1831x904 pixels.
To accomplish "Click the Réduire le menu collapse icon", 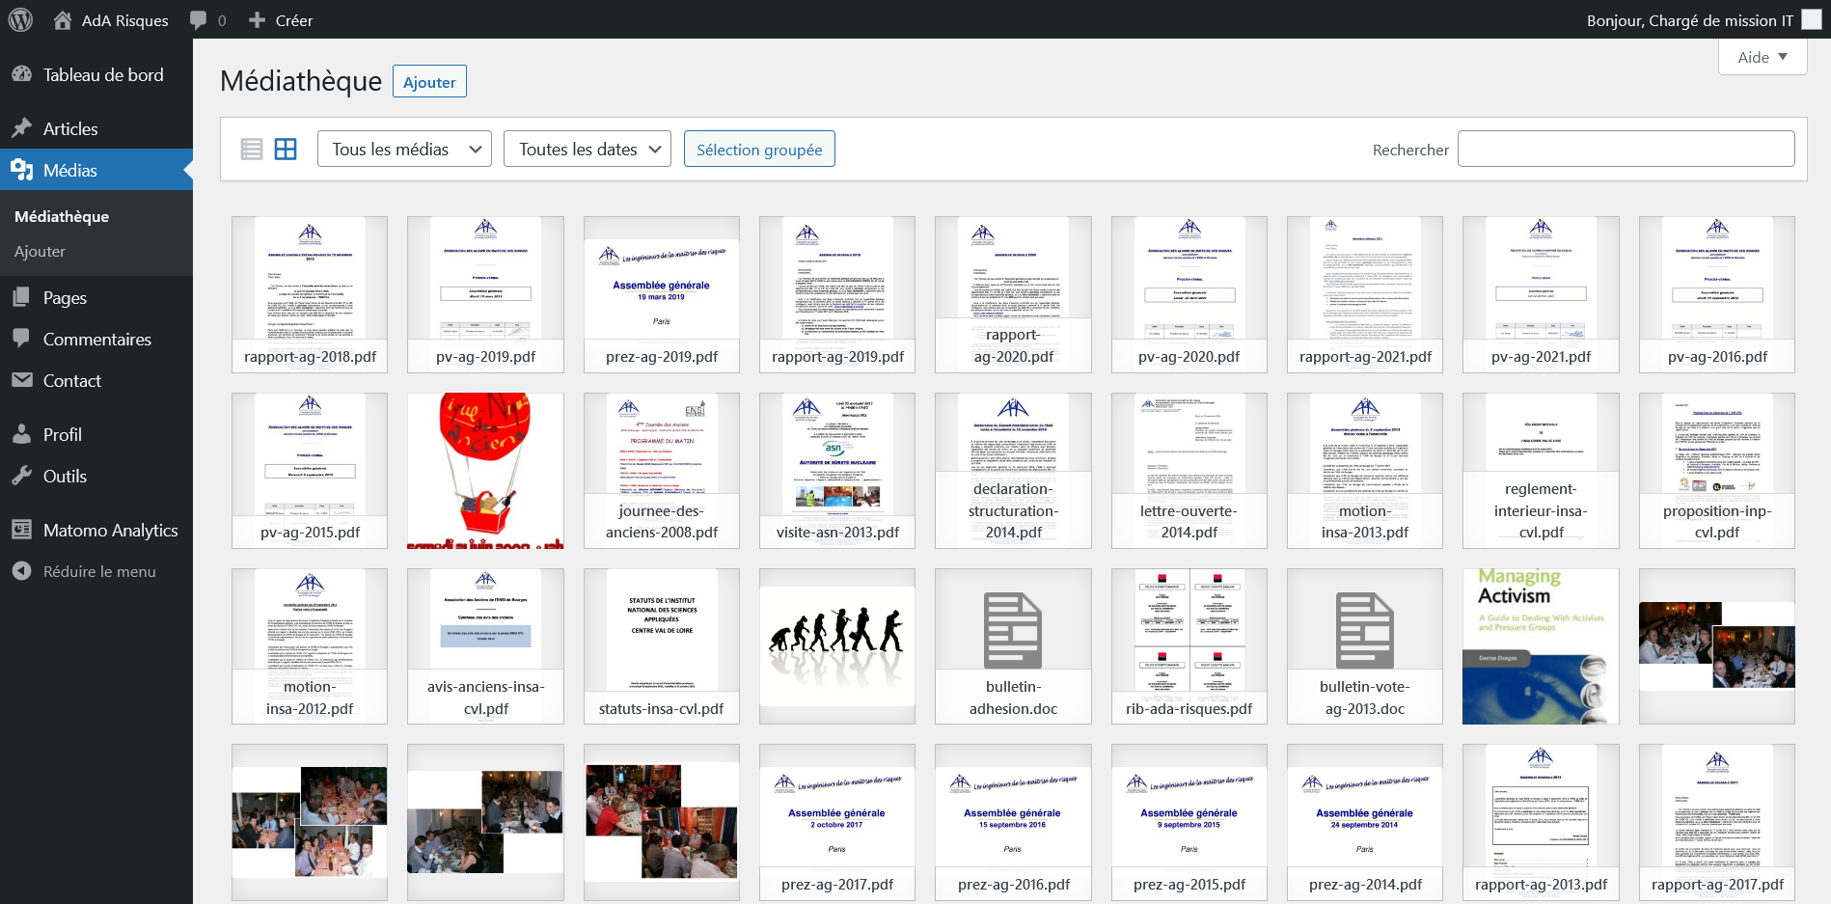I will 21,571.
